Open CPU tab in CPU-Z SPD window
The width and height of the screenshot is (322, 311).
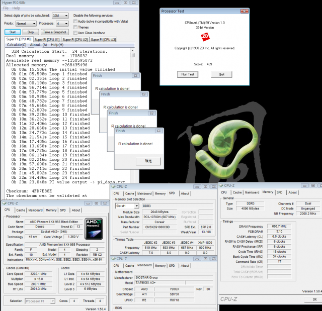tap(116, 193)
